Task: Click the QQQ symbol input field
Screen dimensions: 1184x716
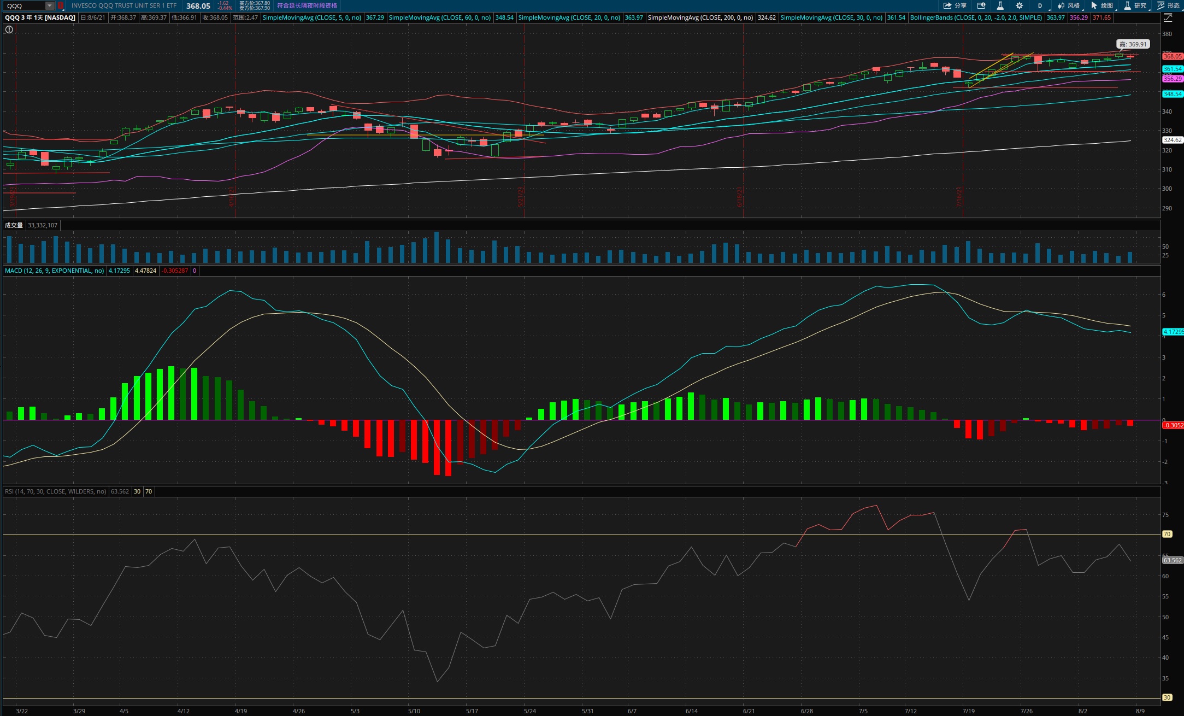Action: (25, 5)
